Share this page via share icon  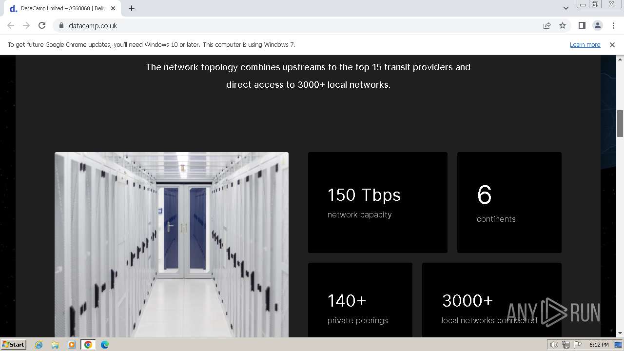coord(547,25)
